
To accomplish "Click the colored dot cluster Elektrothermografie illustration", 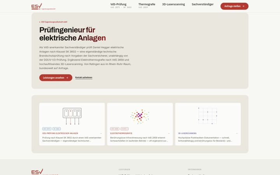I will [140, 116].
